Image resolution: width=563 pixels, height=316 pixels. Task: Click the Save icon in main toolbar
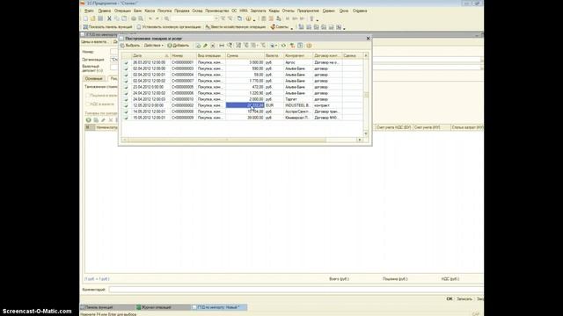(x=100, y=18)
